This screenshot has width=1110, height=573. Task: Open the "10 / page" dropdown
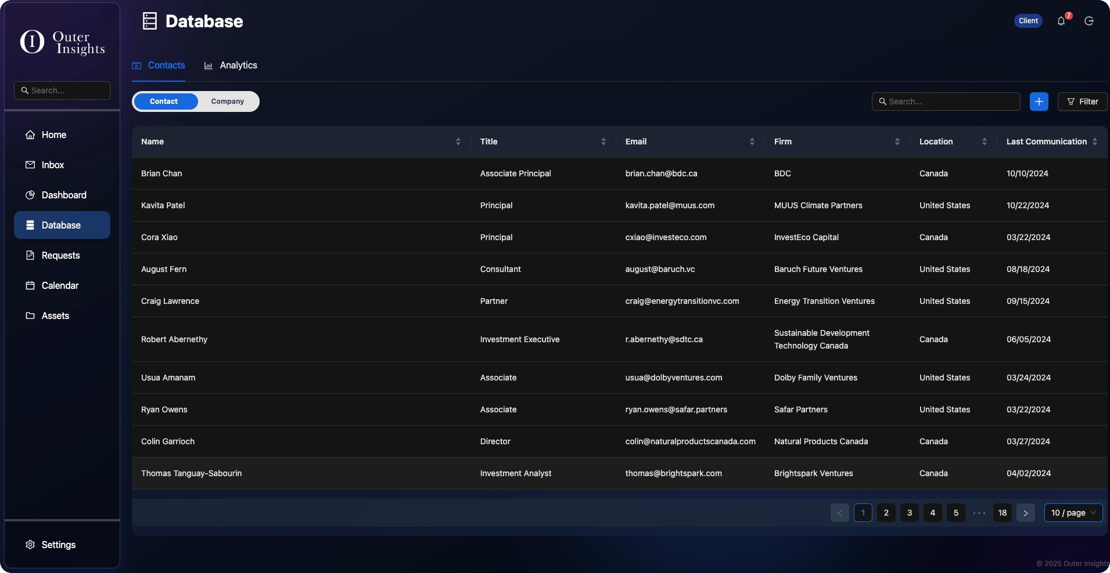pos(1072,513)
